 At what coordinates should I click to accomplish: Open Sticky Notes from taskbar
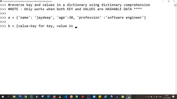tap(100, 97)
